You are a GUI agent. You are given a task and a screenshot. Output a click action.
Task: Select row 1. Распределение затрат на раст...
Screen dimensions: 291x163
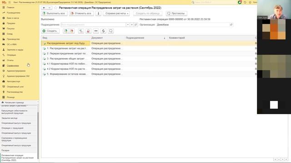tap(65, 48)
